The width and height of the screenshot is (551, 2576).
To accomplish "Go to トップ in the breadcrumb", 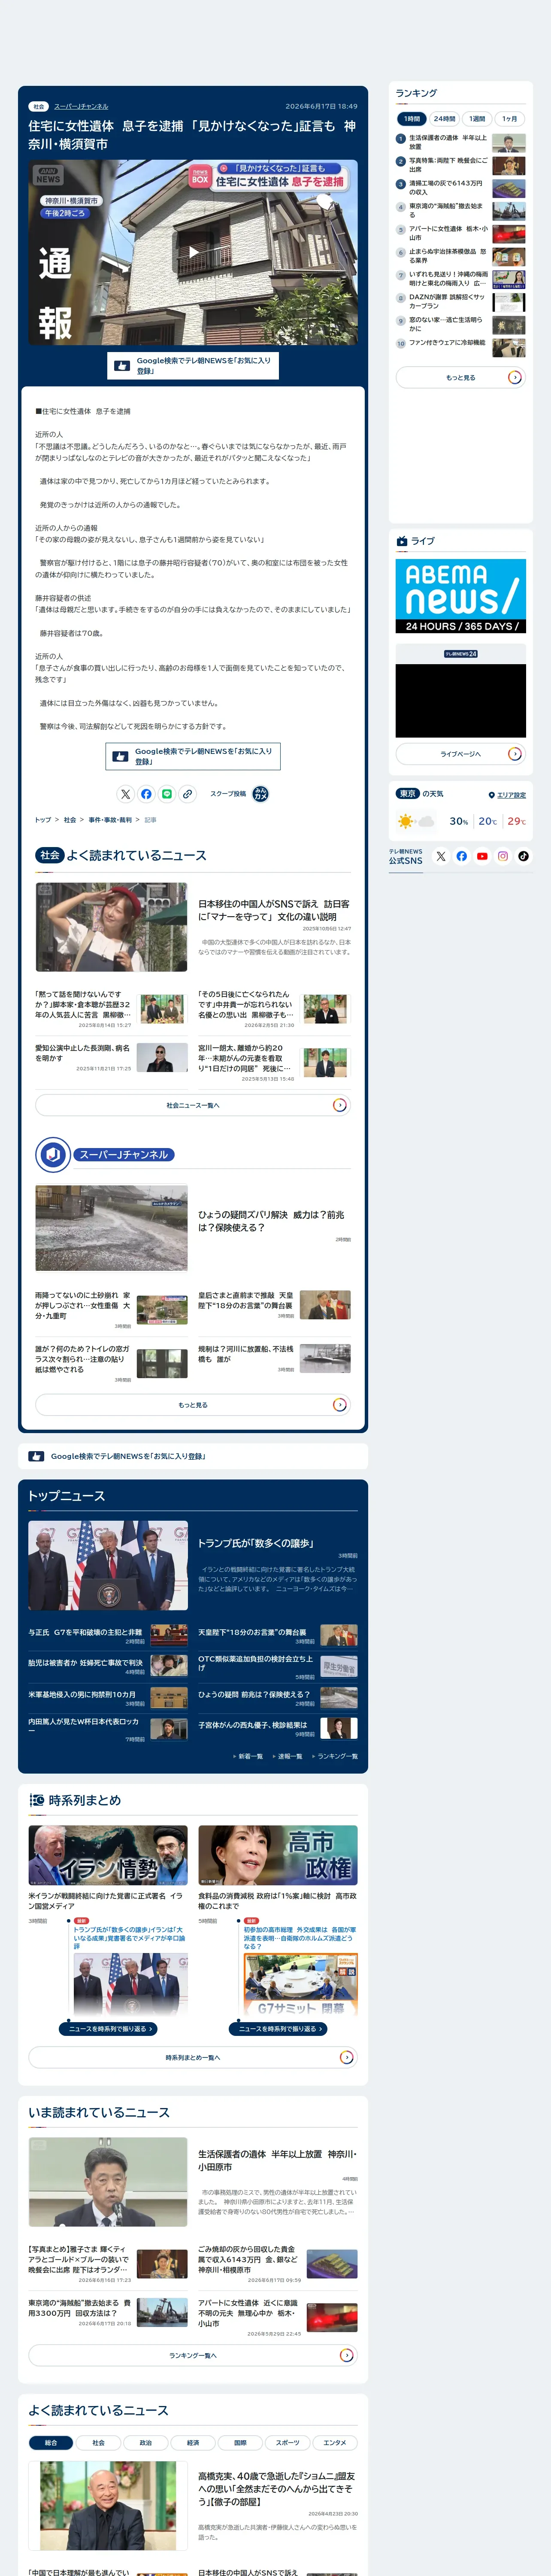I will click(x=42, y=820).
